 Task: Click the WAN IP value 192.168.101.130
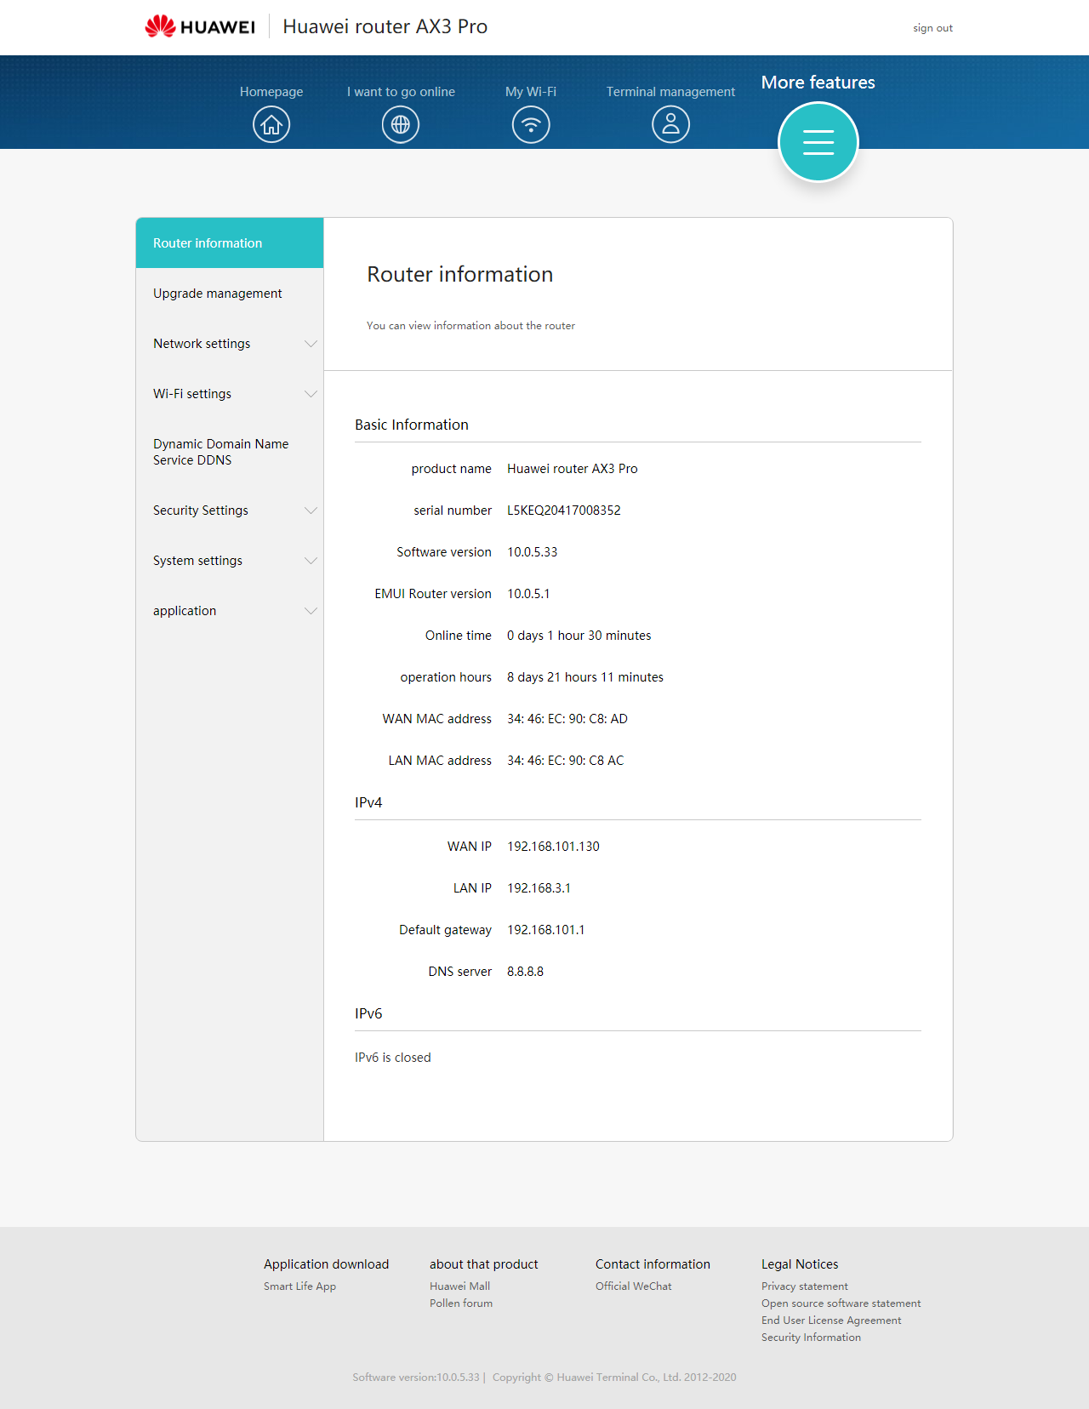tap(553, 847)
